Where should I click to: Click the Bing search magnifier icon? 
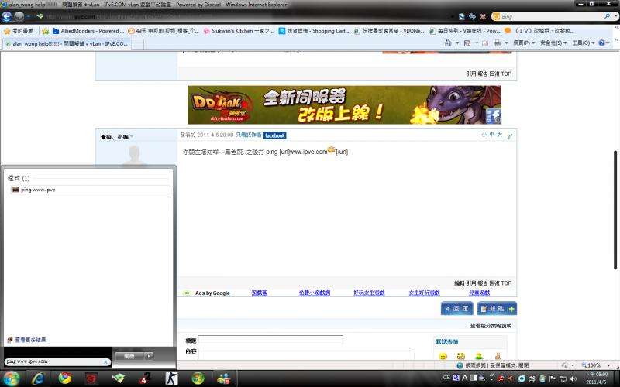pyautogui.click(x=605, y=15)
